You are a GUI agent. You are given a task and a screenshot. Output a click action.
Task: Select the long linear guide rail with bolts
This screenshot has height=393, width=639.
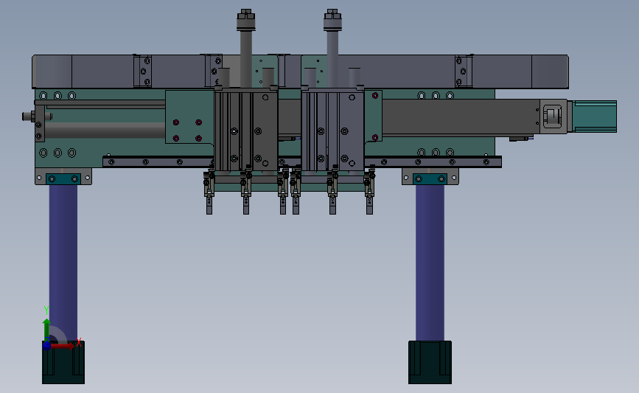coord(301,162)
